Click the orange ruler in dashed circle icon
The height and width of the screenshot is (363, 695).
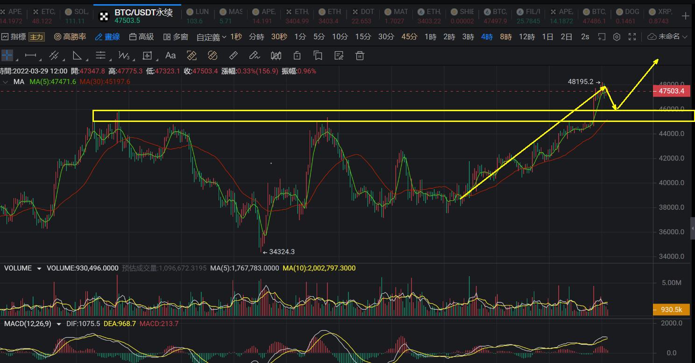point(213,56)
